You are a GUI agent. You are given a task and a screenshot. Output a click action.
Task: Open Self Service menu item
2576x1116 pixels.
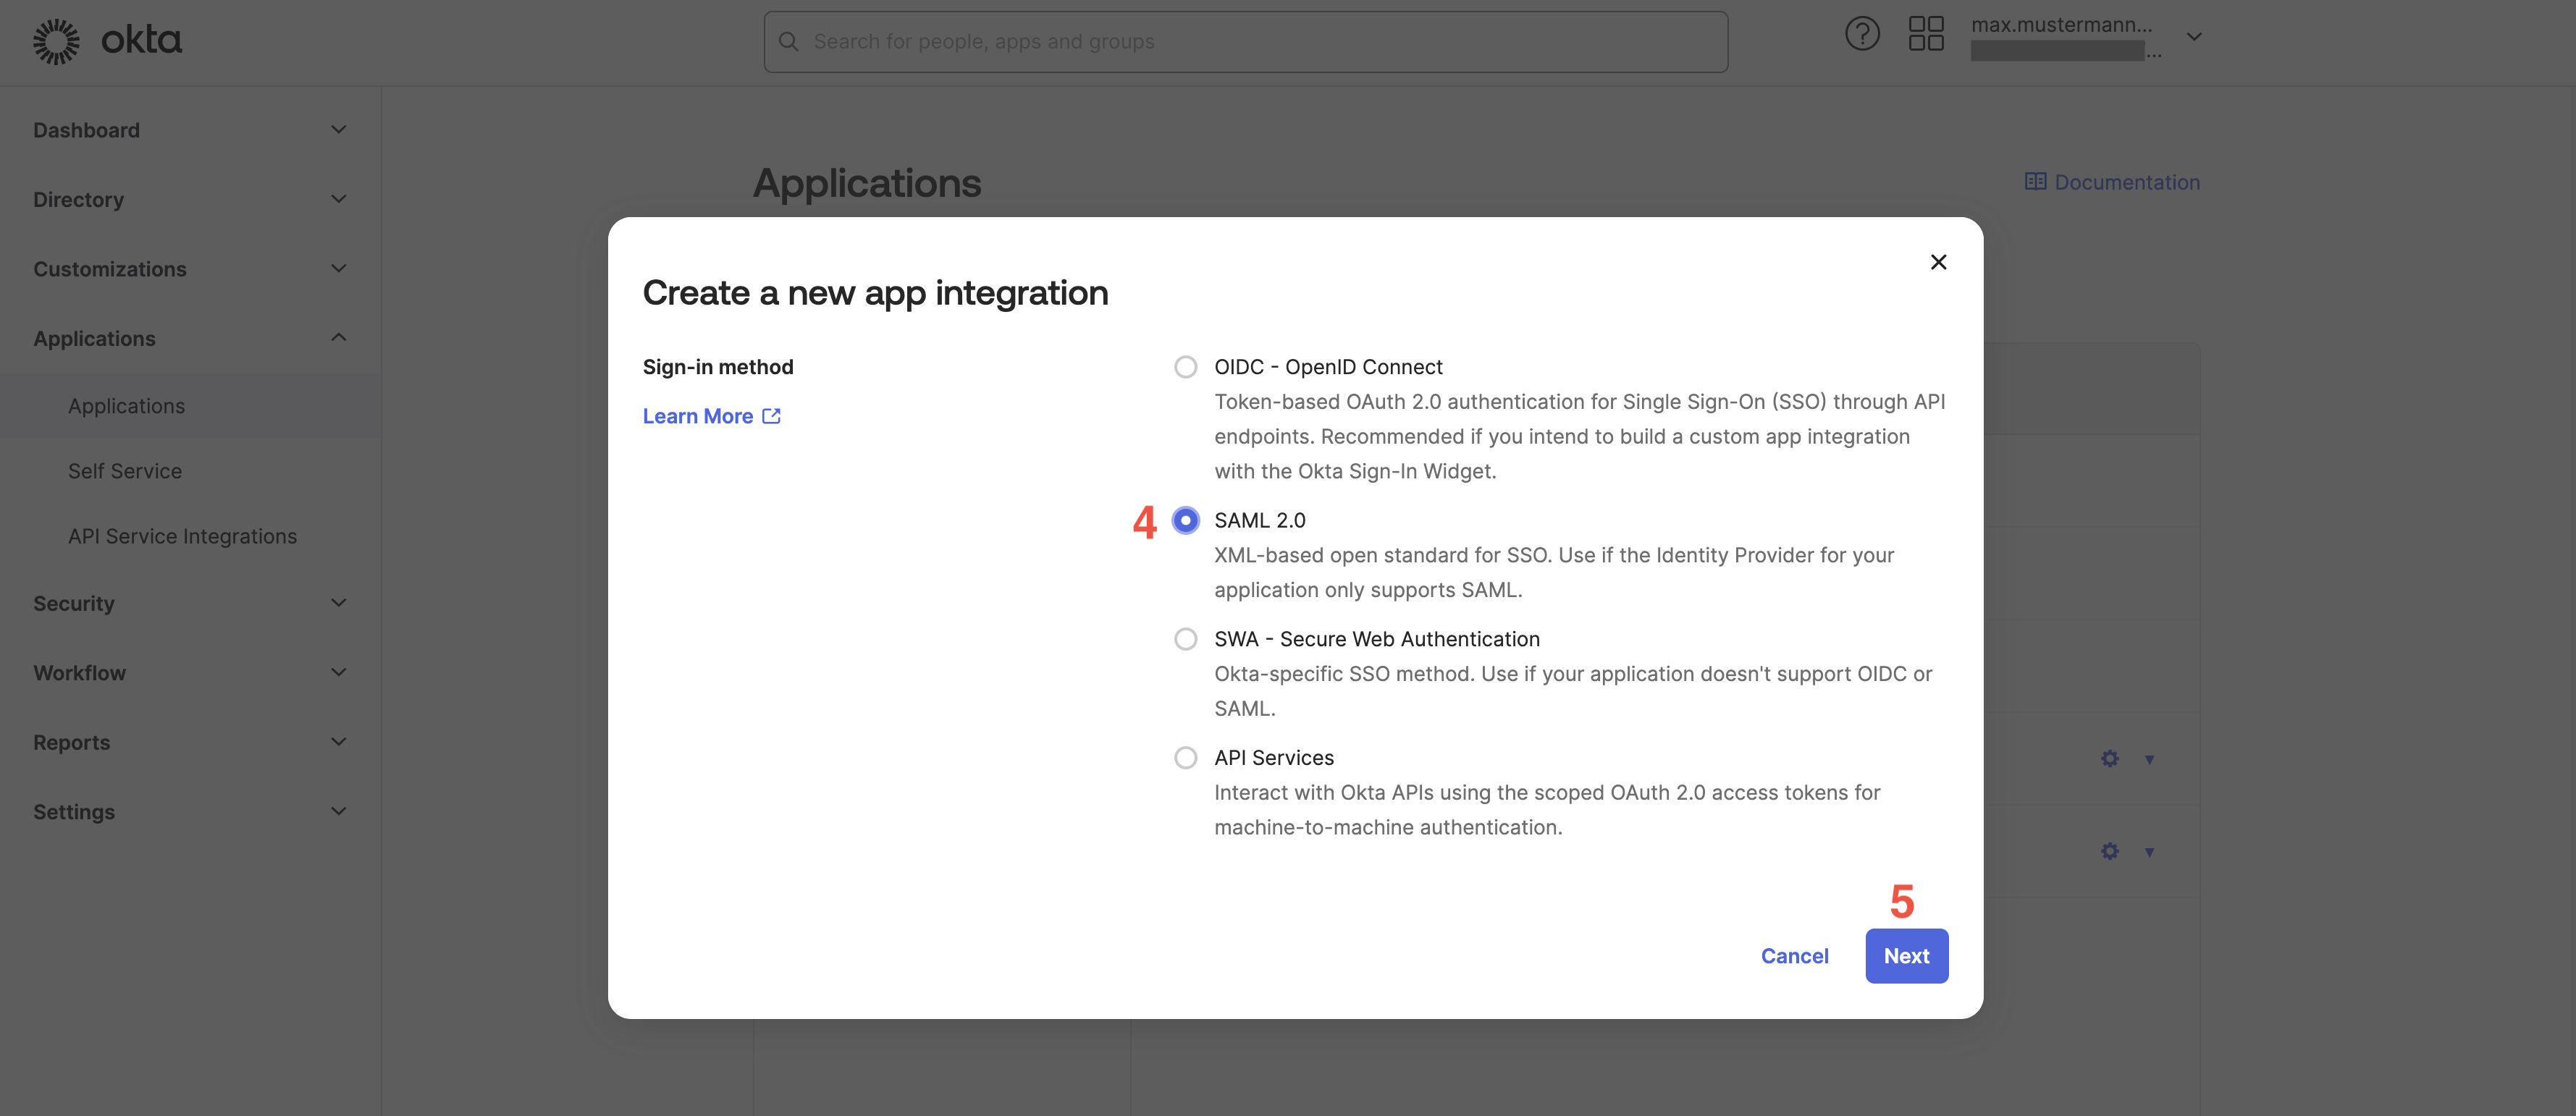(125, 471)
